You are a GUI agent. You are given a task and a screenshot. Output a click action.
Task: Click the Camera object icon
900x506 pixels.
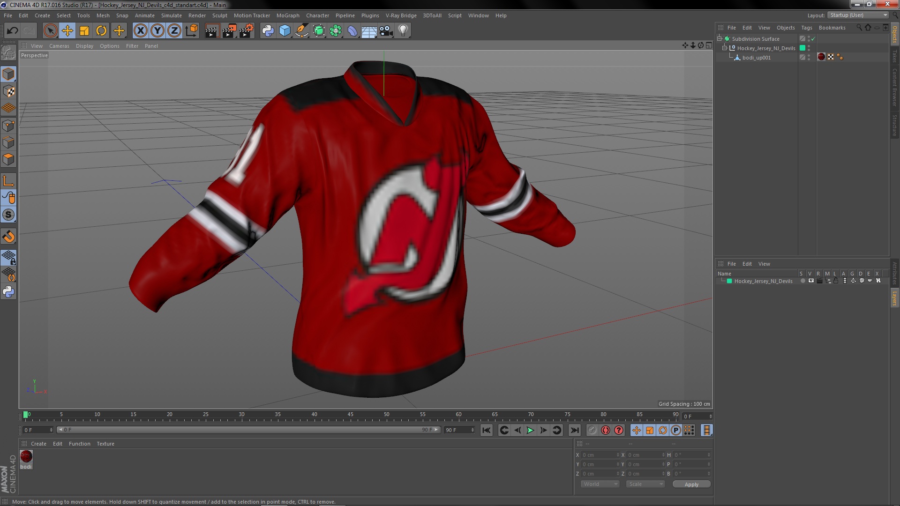(386, 31)
